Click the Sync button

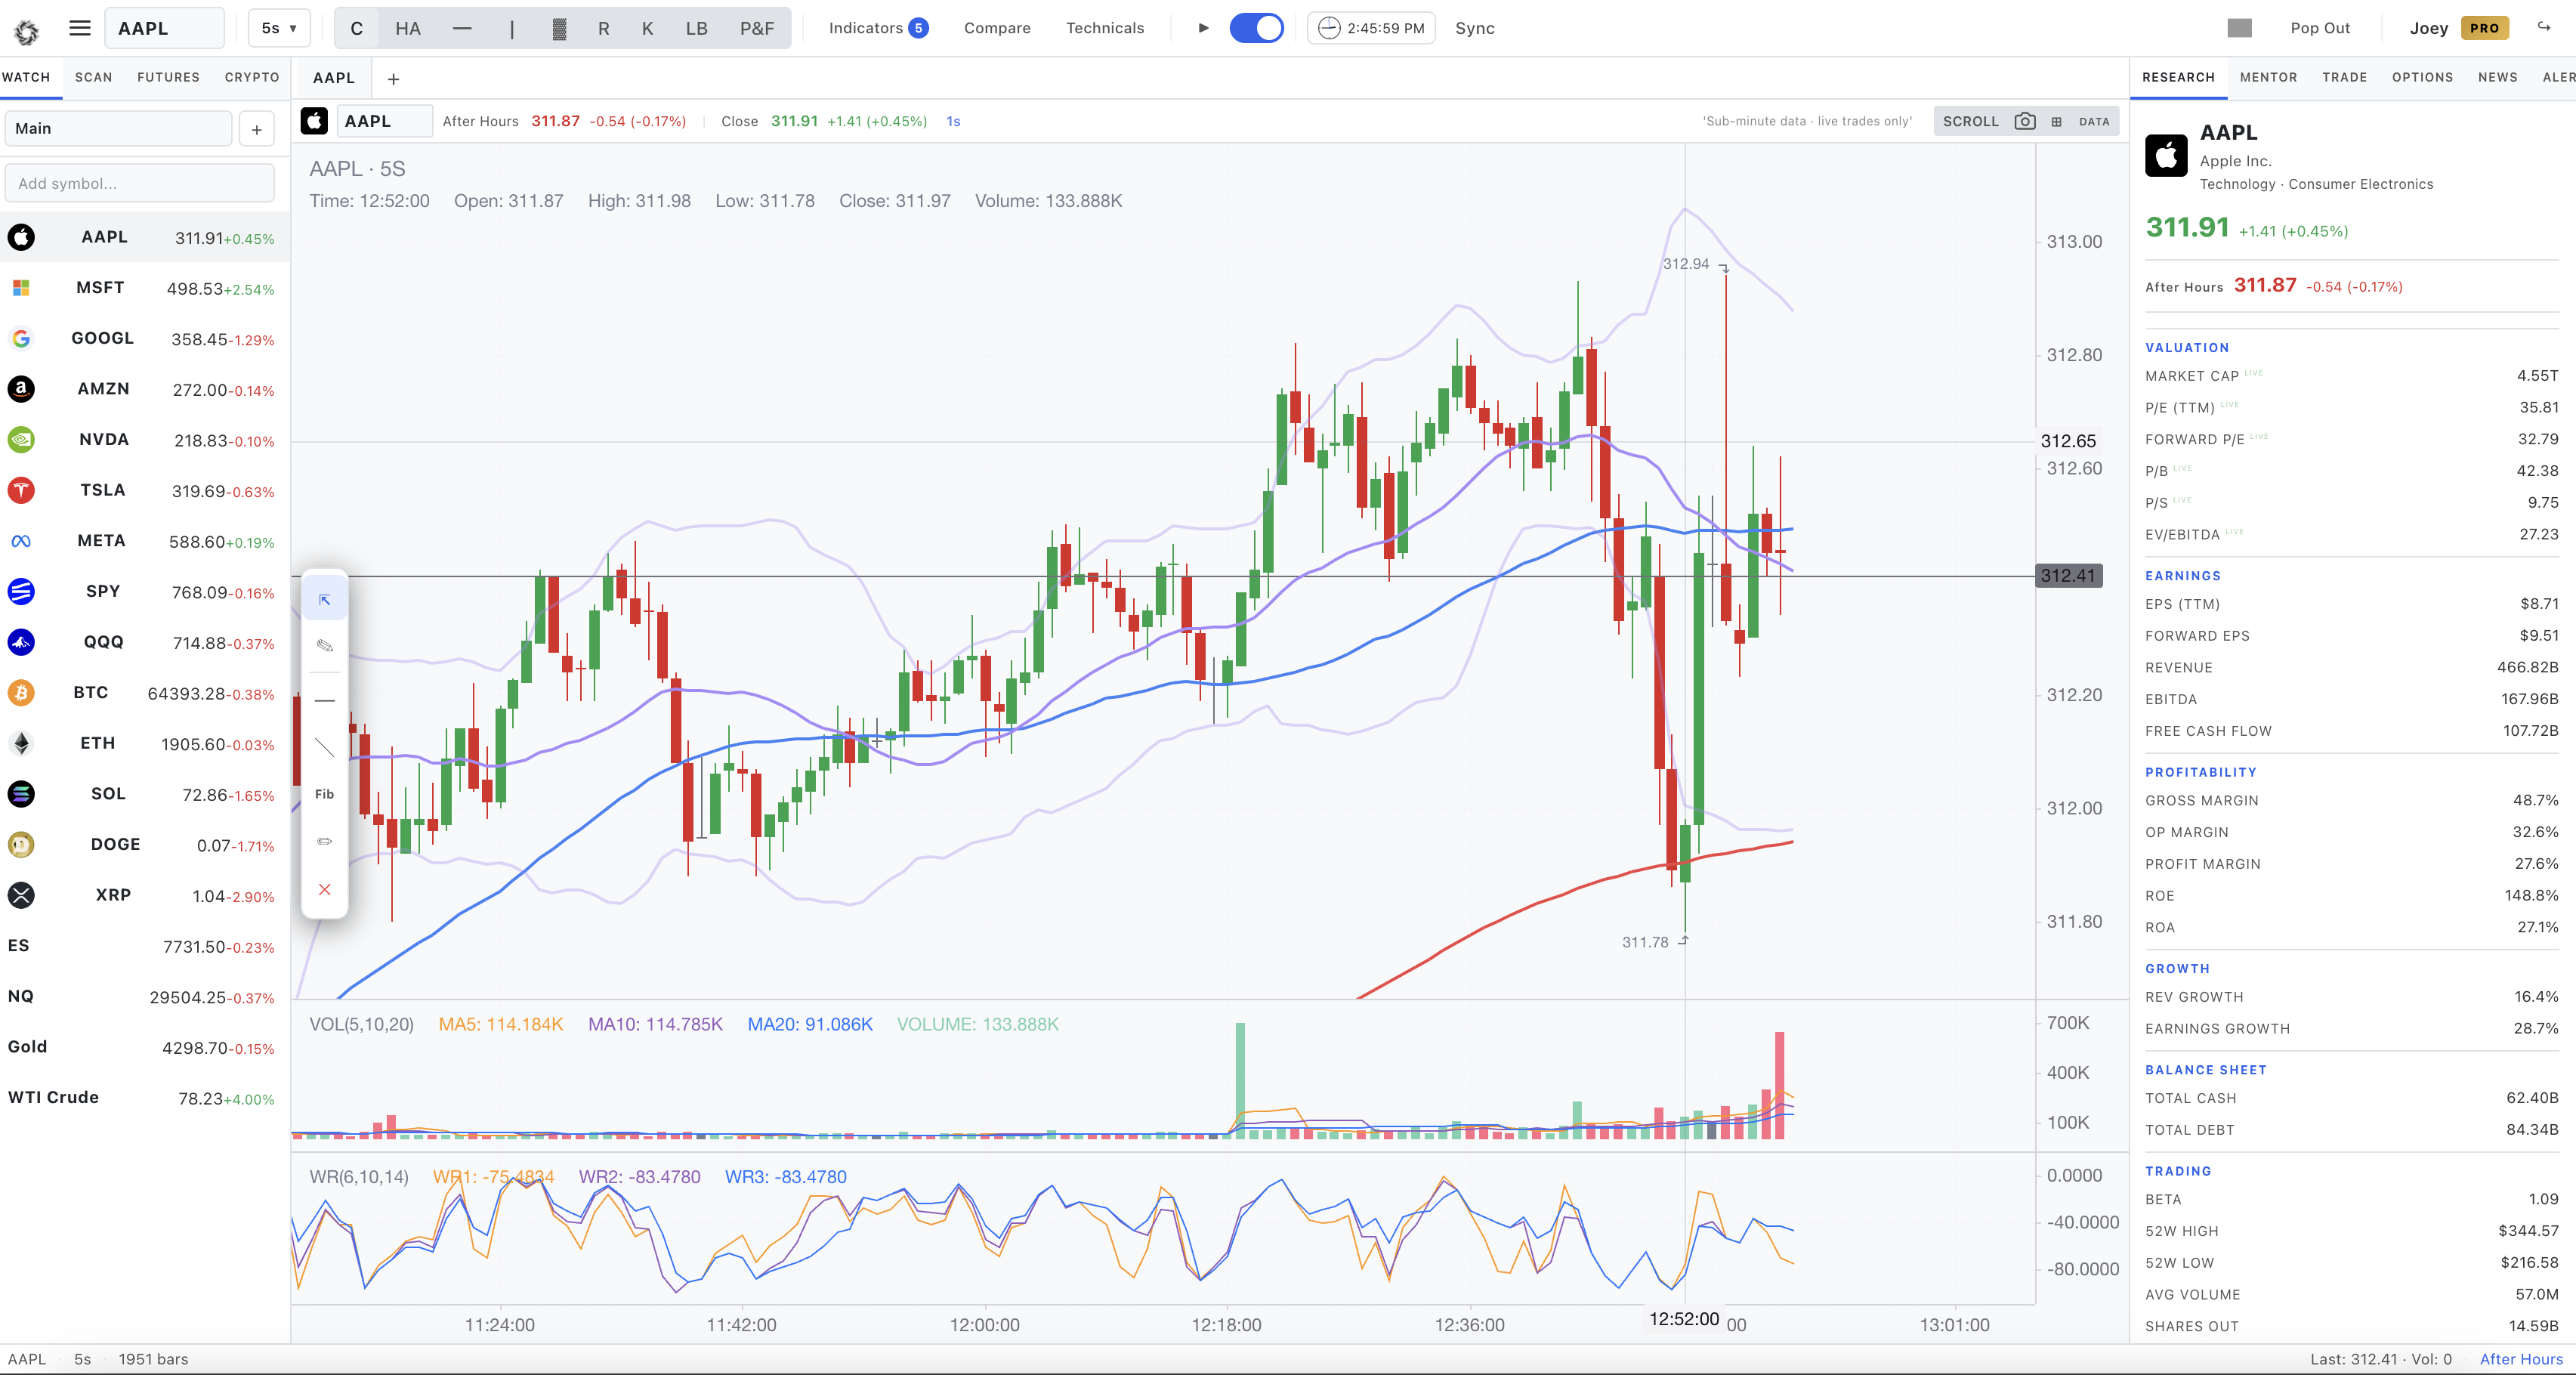click(x=1475, y=28)
